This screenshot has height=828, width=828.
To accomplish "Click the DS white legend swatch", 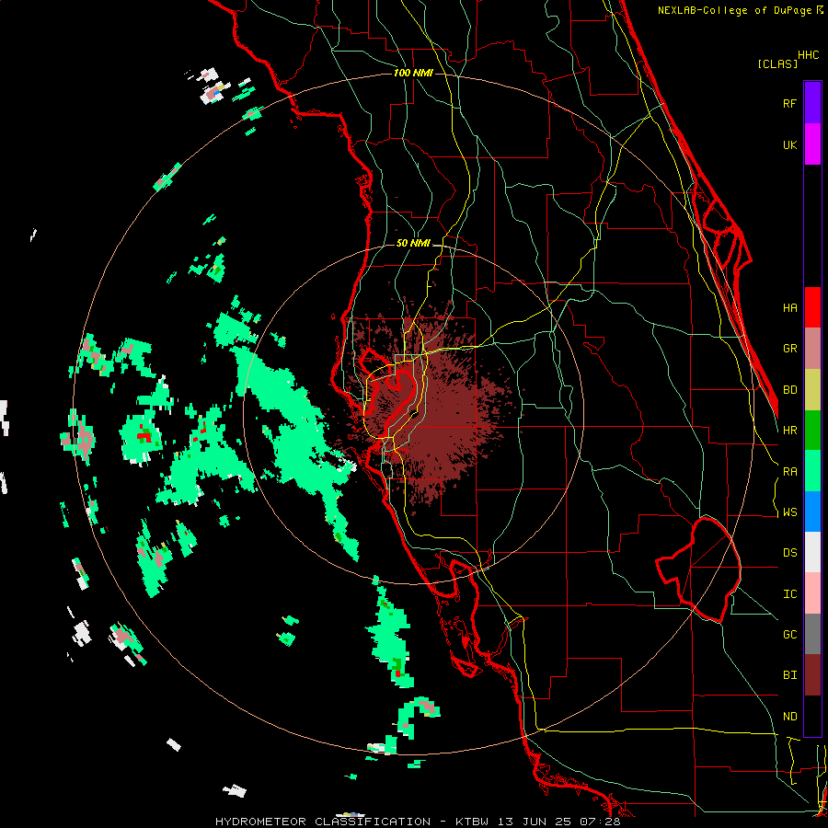I will [x=812, y=552].
